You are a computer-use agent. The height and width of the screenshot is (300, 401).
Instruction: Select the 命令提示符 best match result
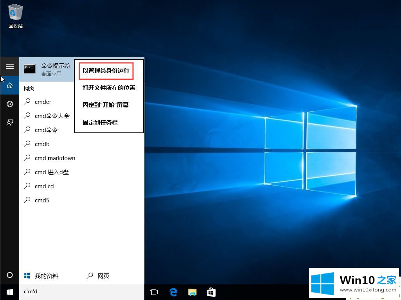tap(47, 70)
